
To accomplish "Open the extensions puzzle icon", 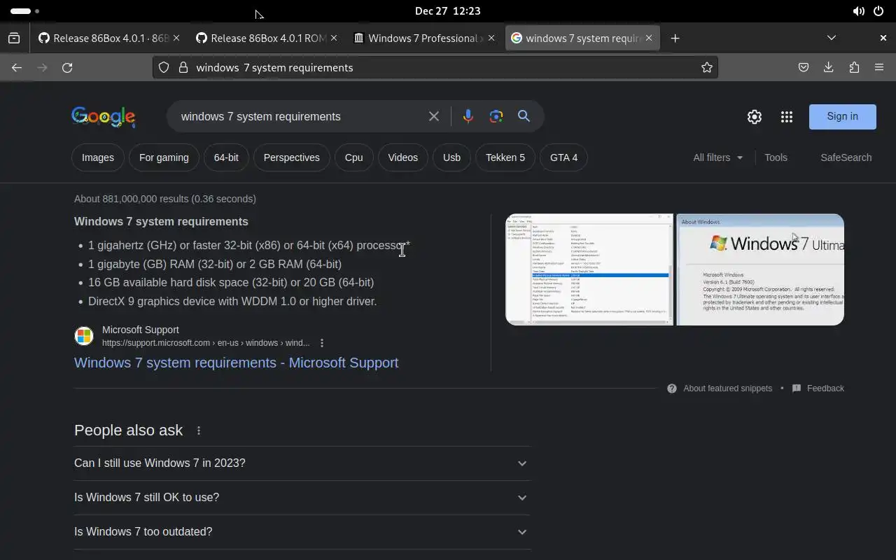I will pyautogui.click(x=854, y=67).
